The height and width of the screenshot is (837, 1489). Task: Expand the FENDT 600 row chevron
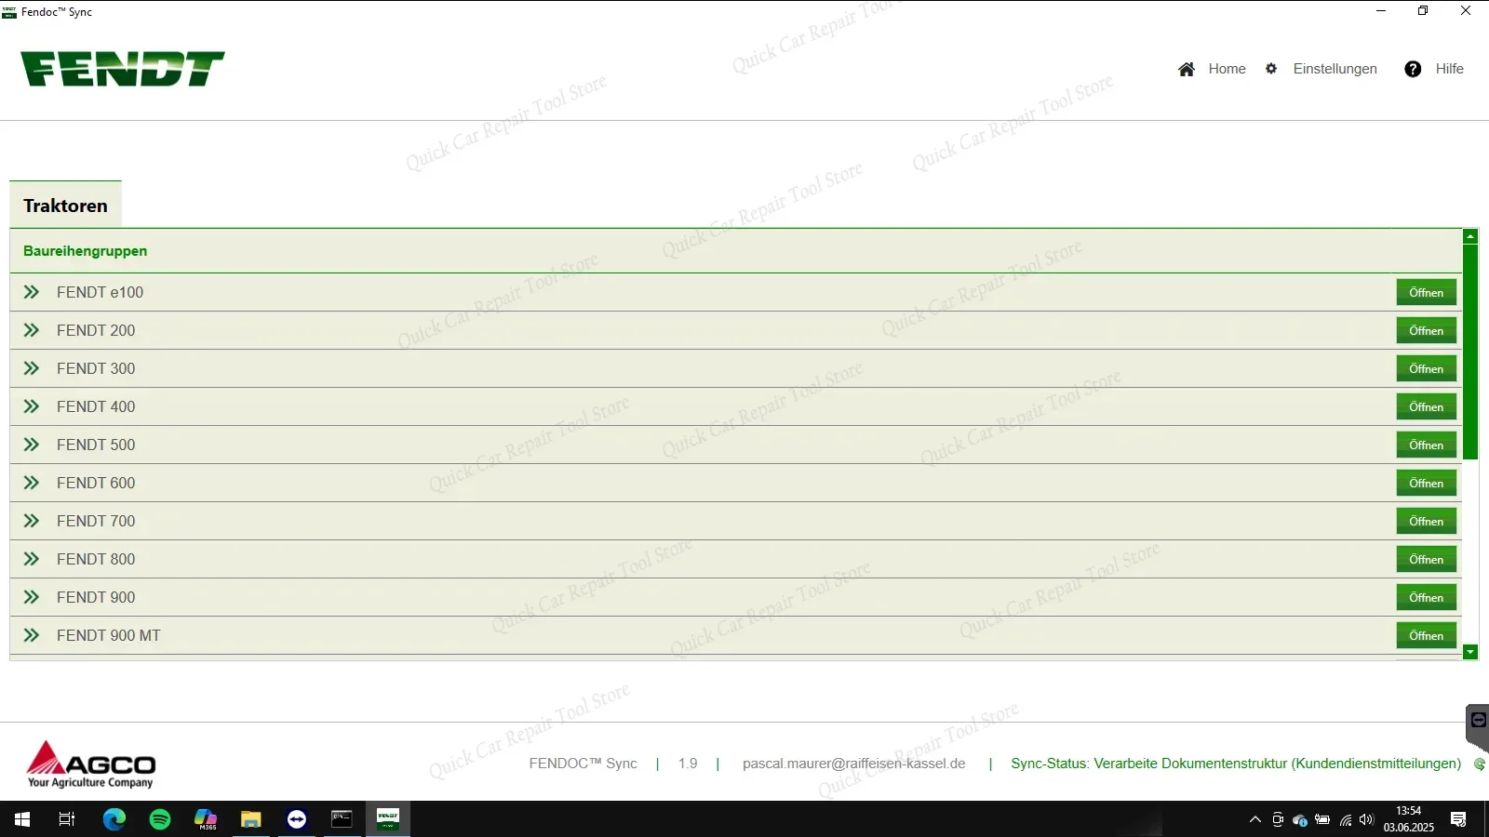coord(32,483)
